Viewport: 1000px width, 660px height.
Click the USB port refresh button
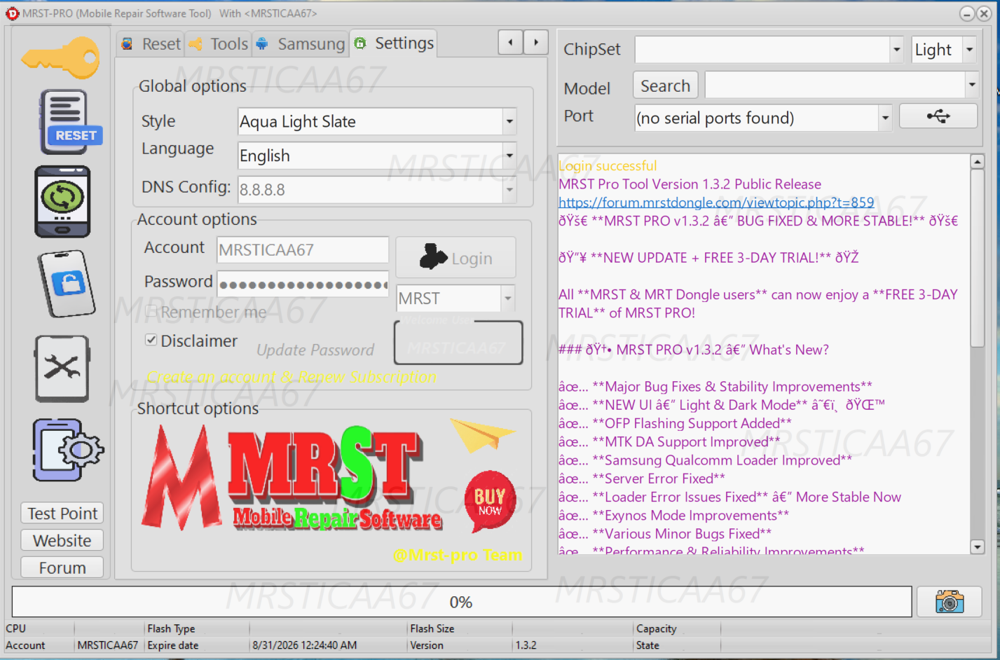pos(938,116)
